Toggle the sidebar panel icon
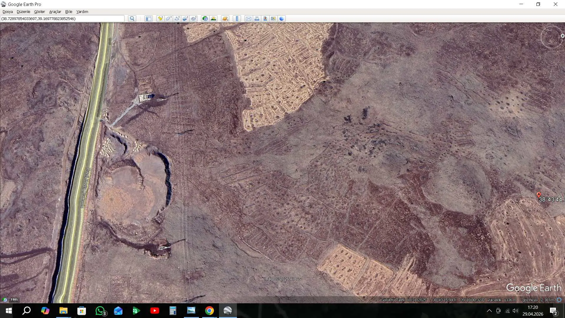Viewport: 565px width, 318px height. pyautogui.click(x=149, y=19)
